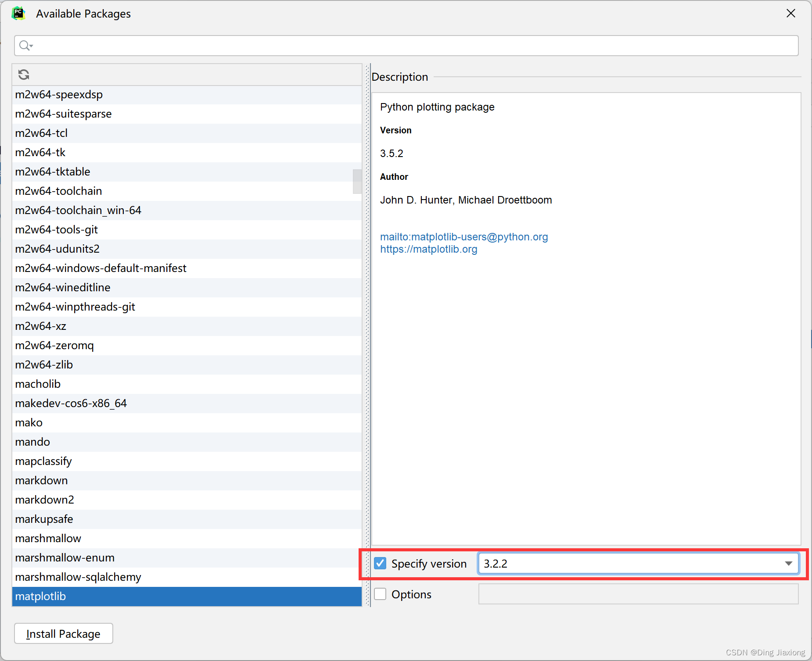The image size is (812, 661).
Task: Click the reload packages refresh icon
Action: coord(24,75)
